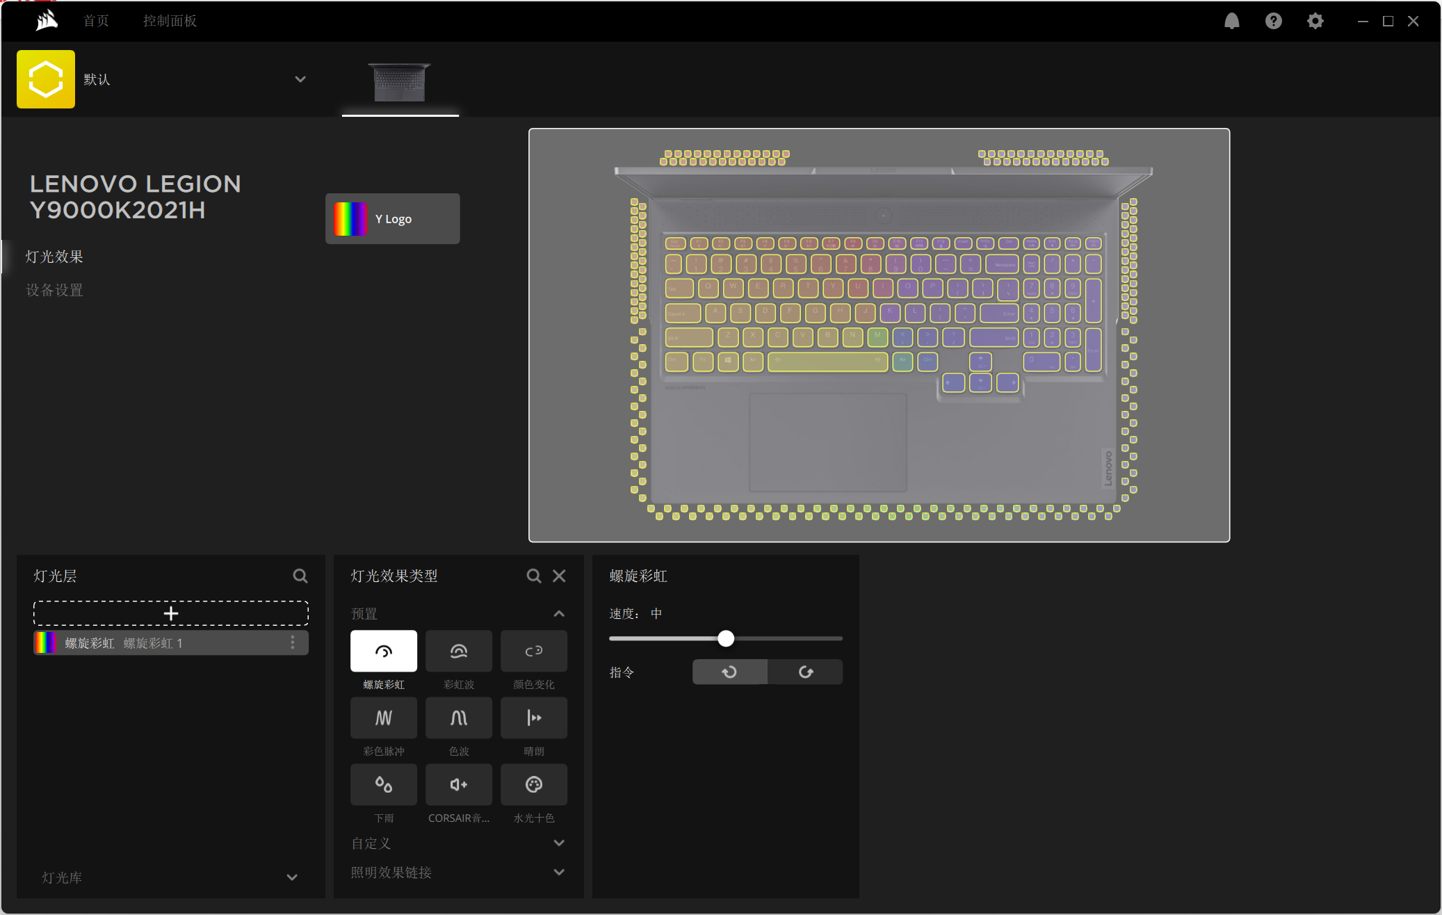The height and width of the screenshot is (915, 1442).
Task: Expand the 照明效果链接 section
Action: pos(559,873)
